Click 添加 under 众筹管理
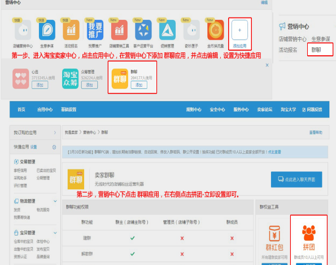Screen dimensions: 336x265 pos(89,85)
